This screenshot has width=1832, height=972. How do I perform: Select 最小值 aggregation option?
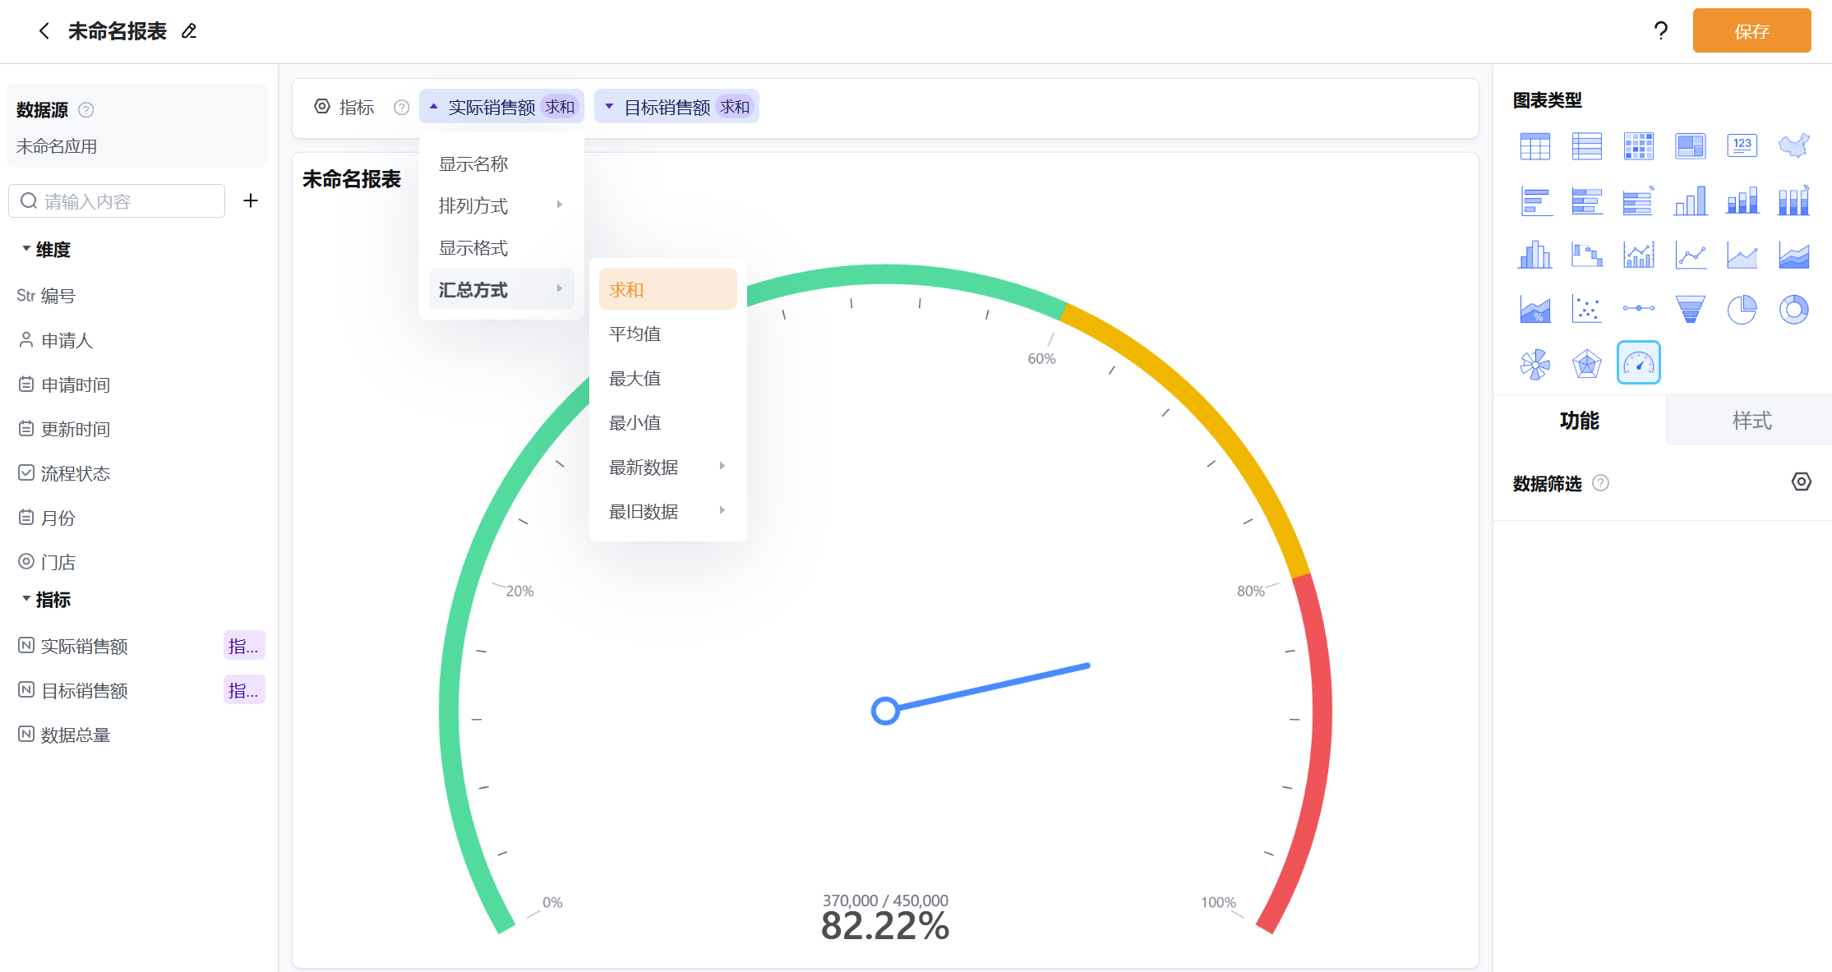click(x=667, y=423)
